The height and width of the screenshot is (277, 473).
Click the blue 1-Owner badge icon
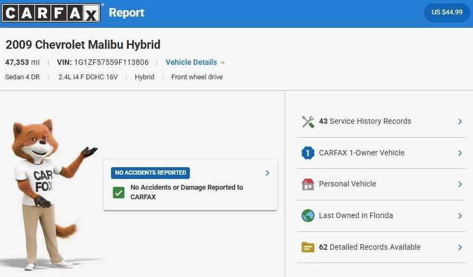[308, 153]
